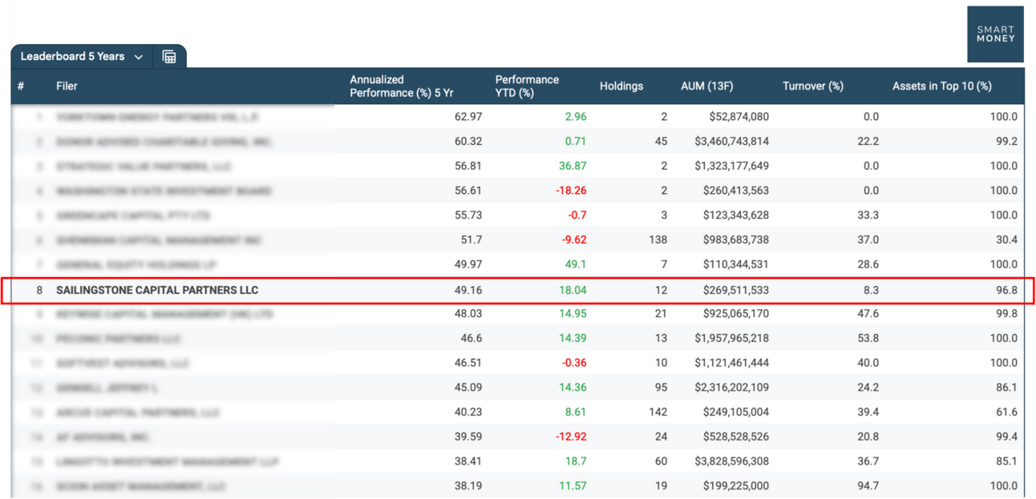Select the 18.7 YTD performance value
Viewport: 1036px width, 499px height.
tap(576, 462)
